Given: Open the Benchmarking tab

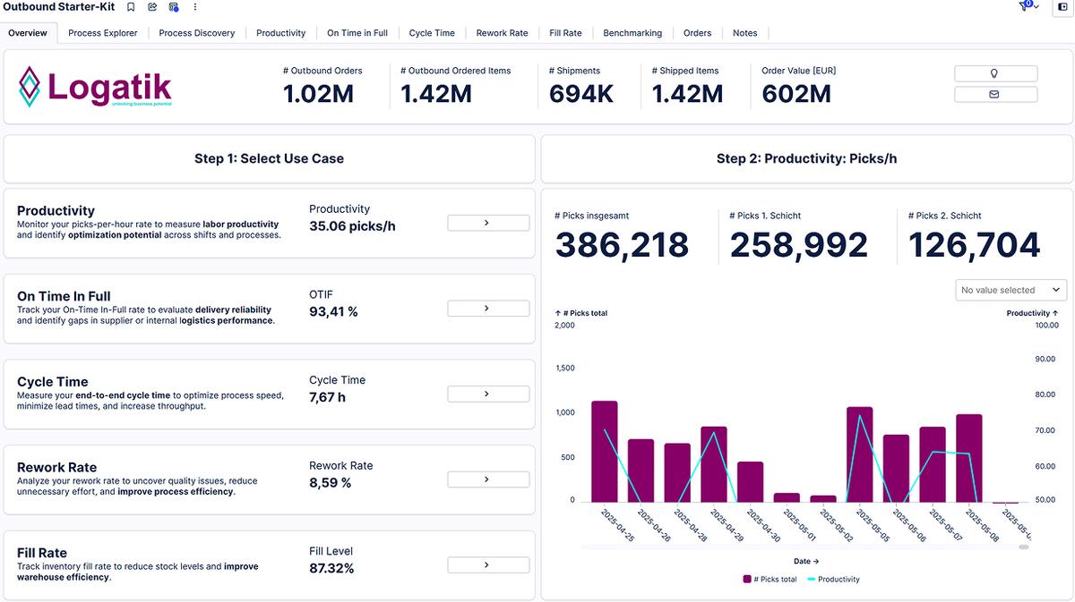Looking at the screenshot, I should click(x=632, y=33).
